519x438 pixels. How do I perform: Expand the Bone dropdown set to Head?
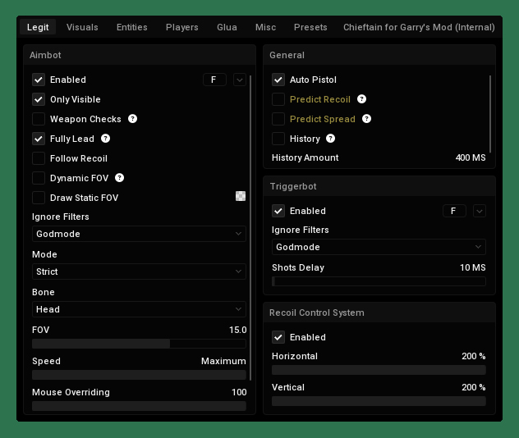[139, 309]
